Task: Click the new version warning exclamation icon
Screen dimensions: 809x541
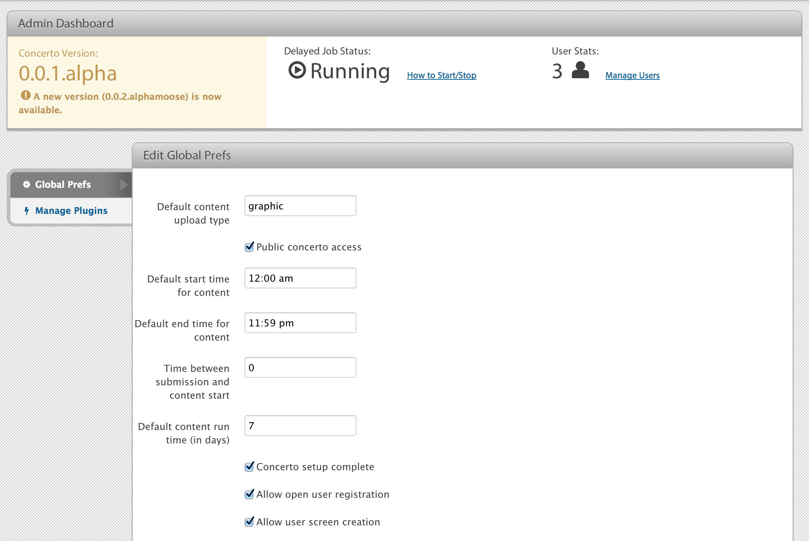Action: click(25, 95)
